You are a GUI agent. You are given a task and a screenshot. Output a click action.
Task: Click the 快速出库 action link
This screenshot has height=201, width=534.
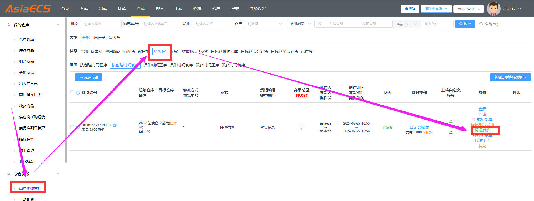(483, 141)
